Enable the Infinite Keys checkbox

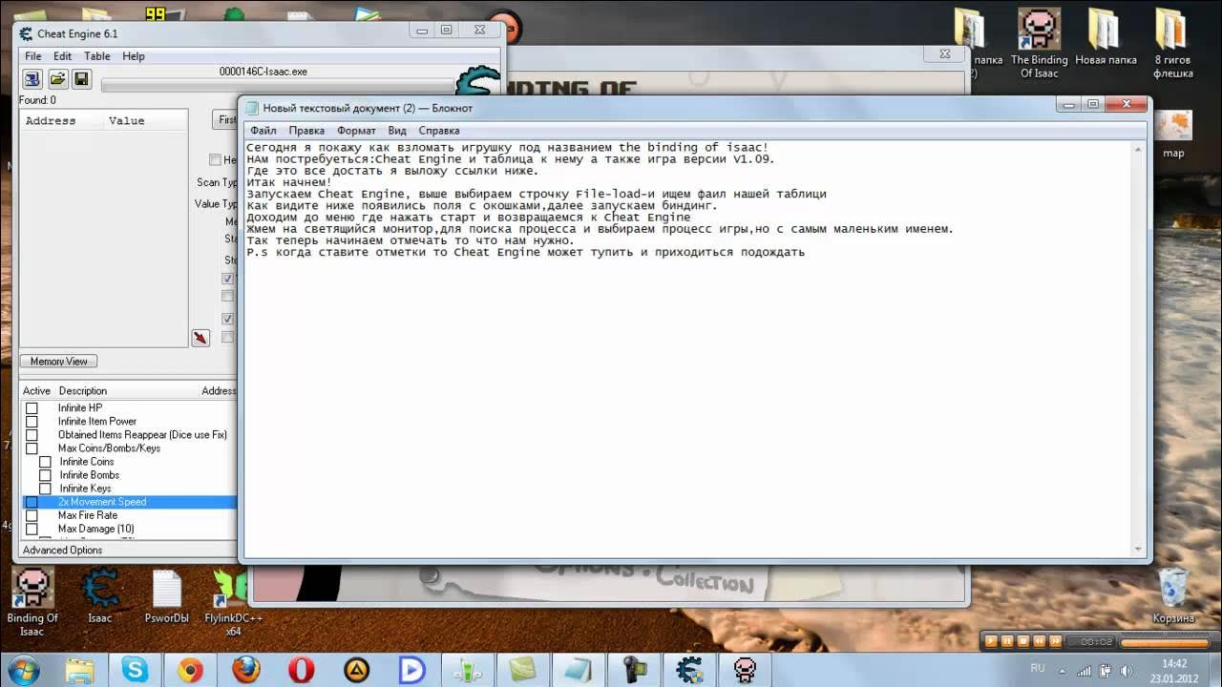pos(45,489)
